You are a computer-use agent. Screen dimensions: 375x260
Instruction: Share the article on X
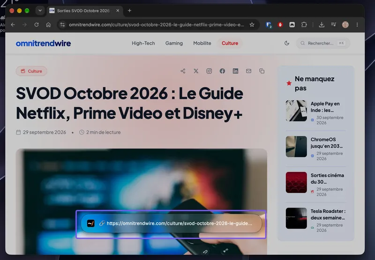[x=196, y=71]
